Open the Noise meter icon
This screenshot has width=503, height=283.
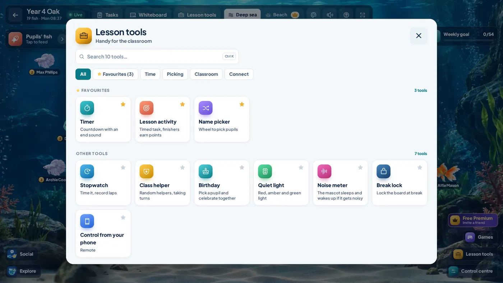point(324,171)
